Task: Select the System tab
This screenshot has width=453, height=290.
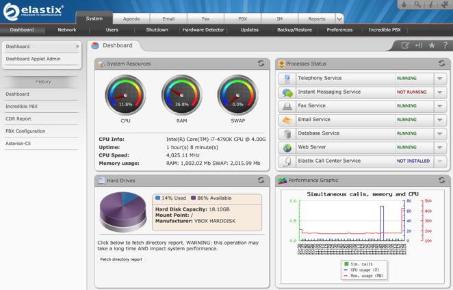Action: [94, 18]
